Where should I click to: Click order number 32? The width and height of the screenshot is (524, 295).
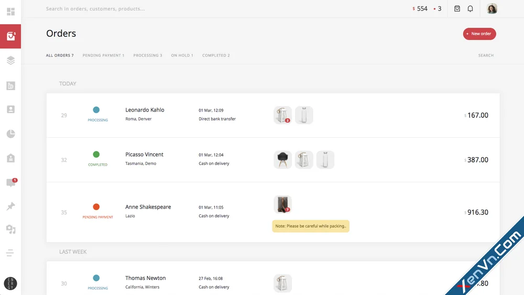(x=64, y=160)
